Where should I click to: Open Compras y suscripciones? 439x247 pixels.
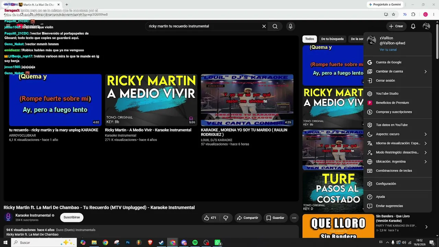398,112
